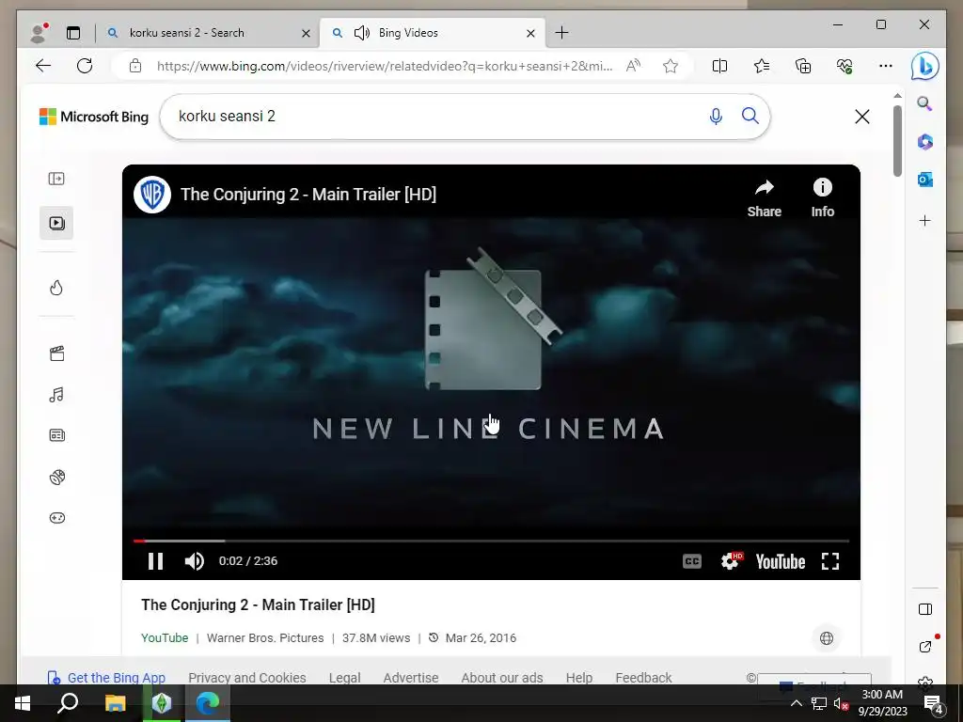
Task: Enter fullscreen video mode
Action: click(x=830, y=561)
